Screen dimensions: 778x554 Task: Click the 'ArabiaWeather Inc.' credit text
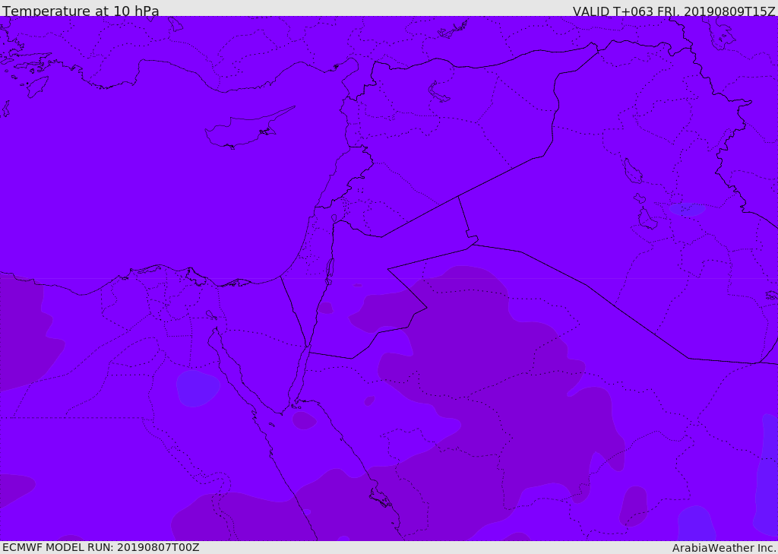724,548
